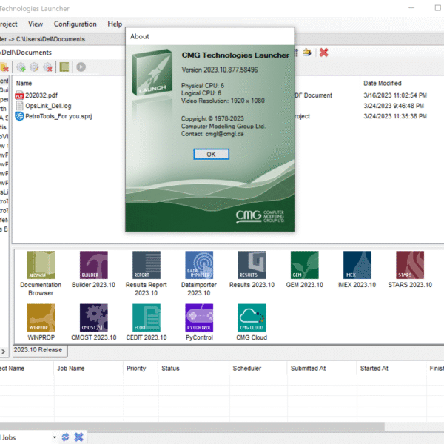Click the plain gear settings toolbar icon

34,67
